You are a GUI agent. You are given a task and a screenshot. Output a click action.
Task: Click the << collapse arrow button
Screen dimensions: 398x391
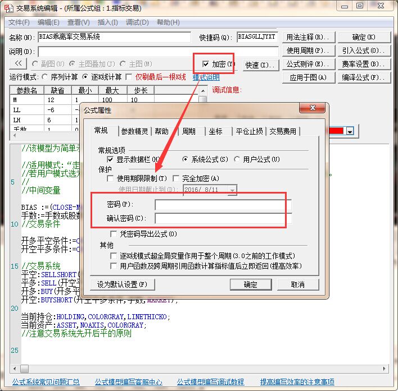[17, 63]
